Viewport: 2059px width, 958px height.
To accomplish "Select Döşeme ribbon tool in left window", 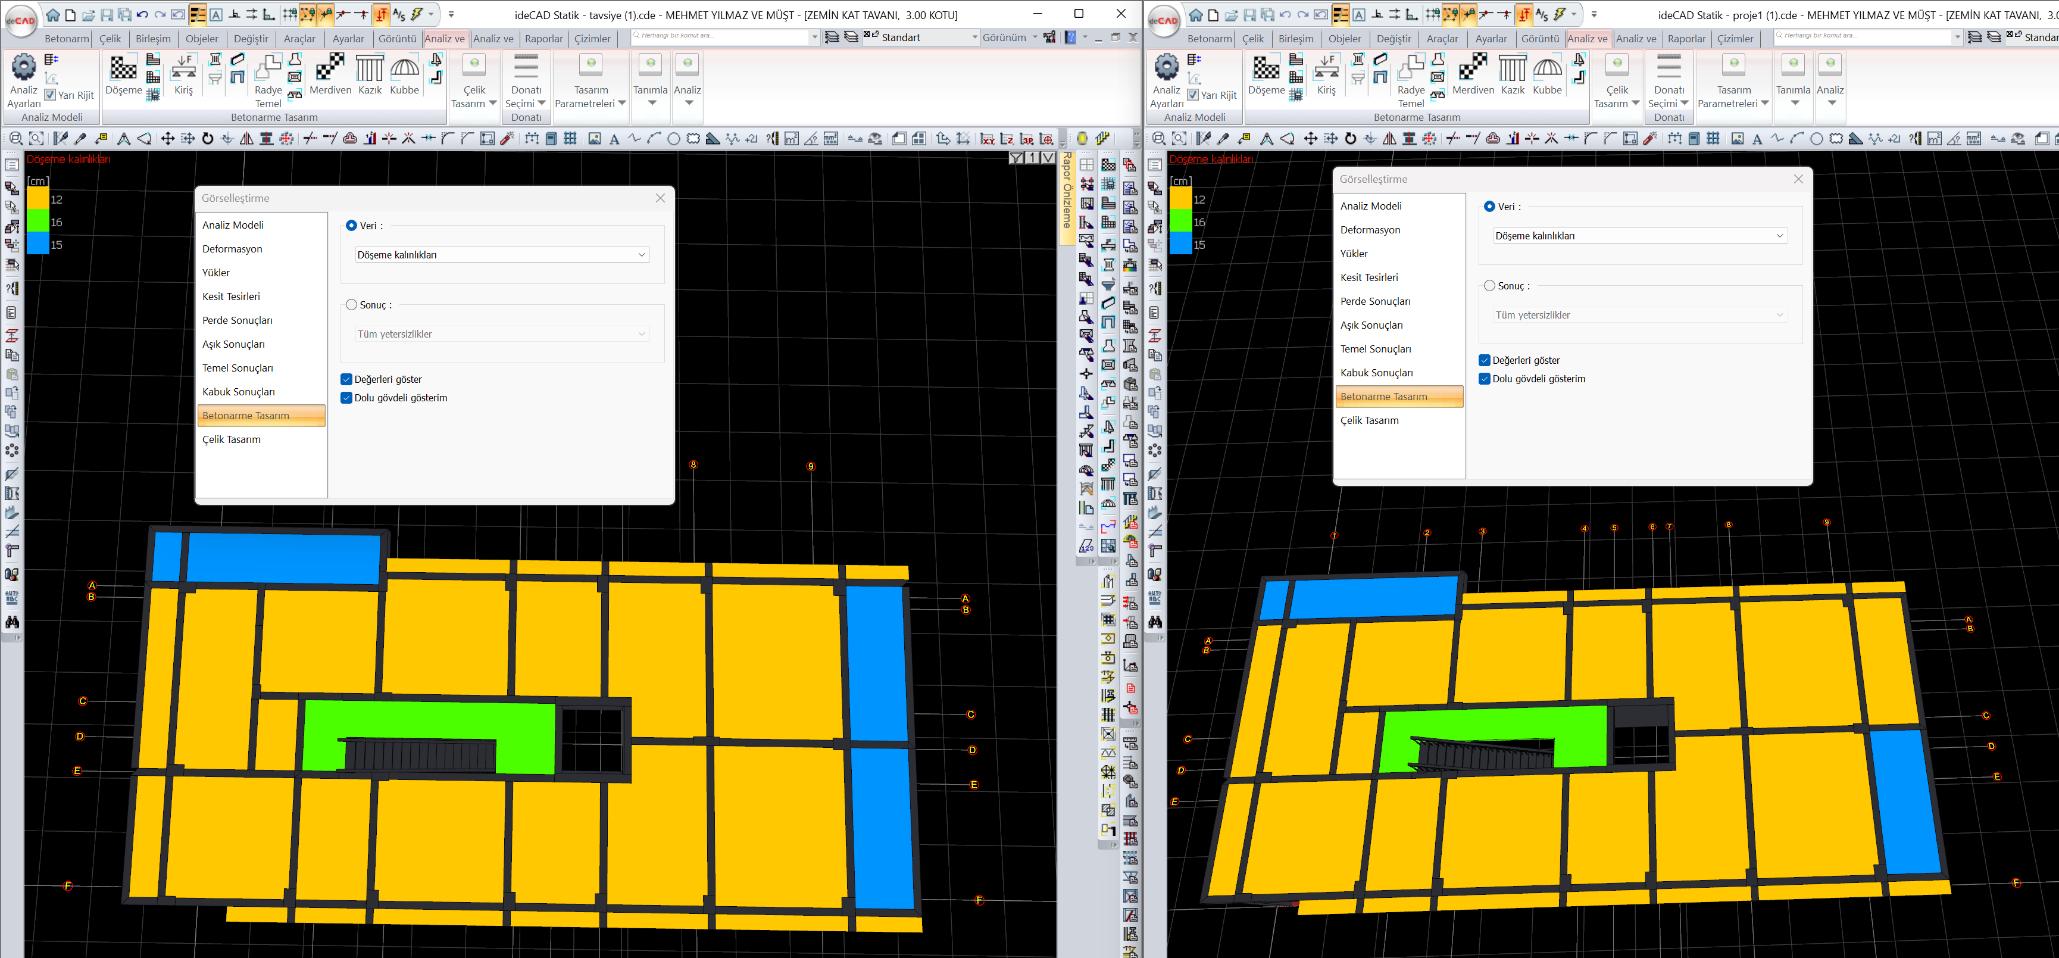I will (x=123, y=75).
